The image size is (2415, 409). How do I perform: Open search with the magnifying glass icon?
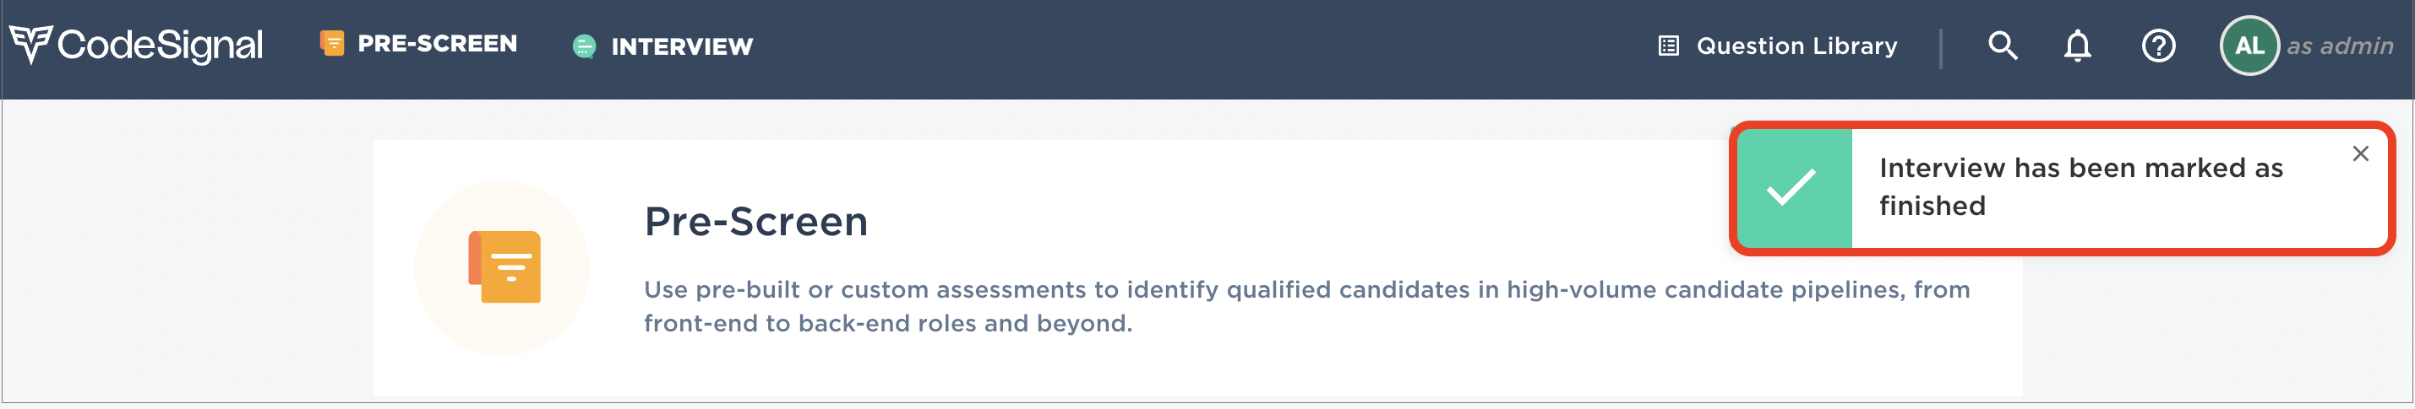tap(2003, 46)
